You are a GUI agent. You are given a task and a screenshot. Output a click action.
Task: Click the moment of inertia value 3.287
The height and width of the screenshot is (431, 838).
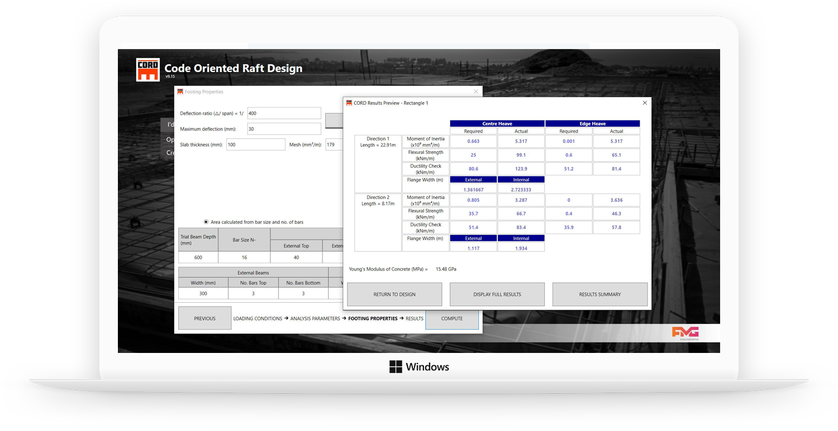[521, 200]
